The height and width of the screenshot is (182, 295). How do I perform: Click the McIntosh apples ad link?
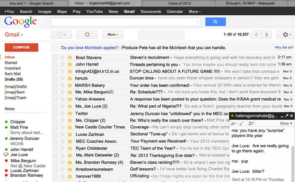pyautogui.click(x=90, y=48)
